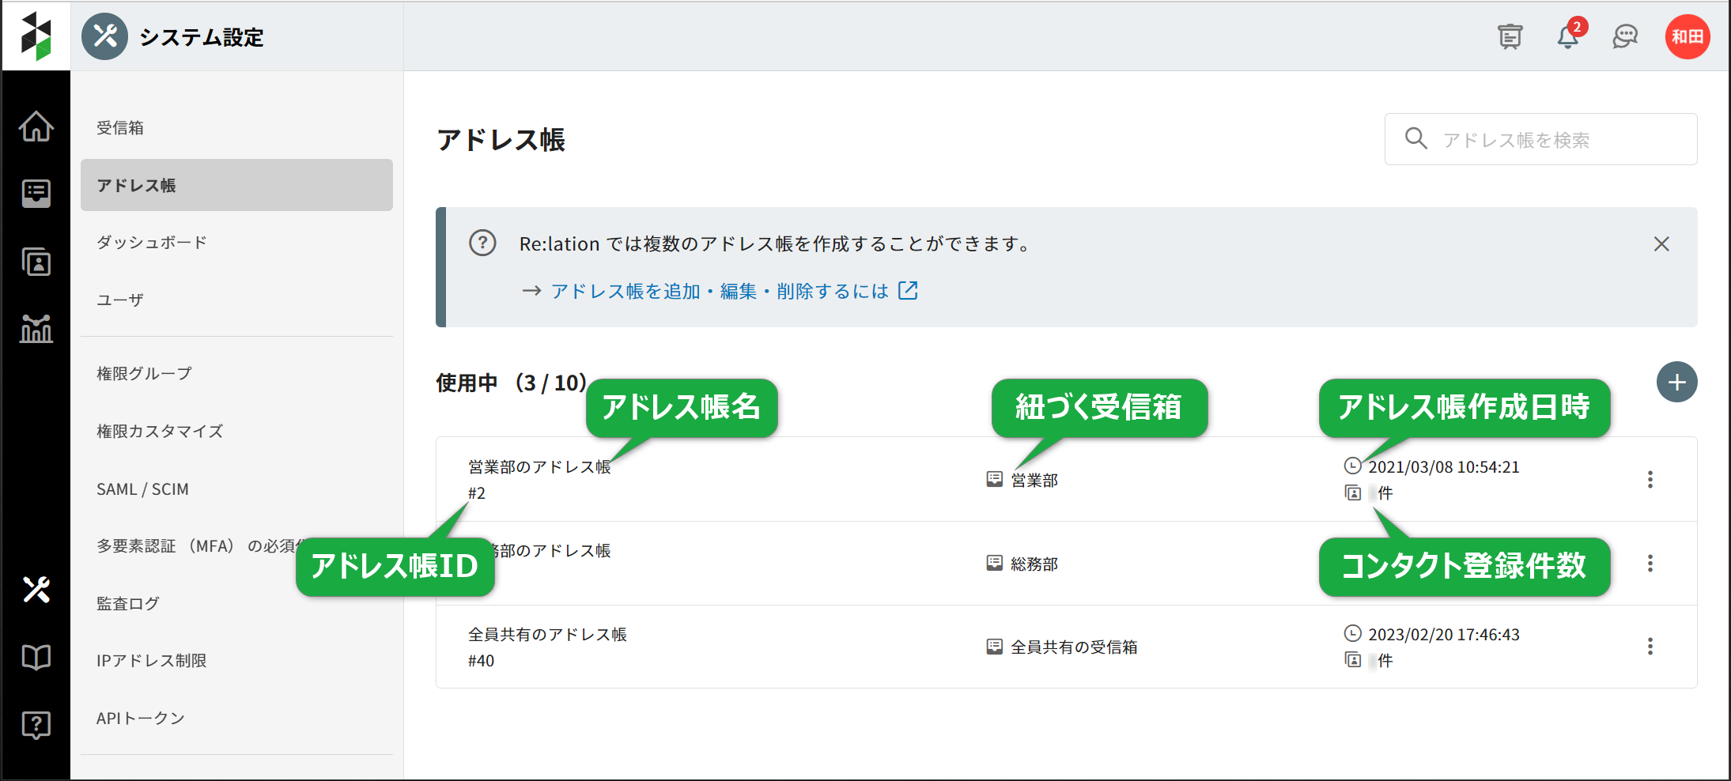
Task: Open the notifications bell icon
Action: [x=1567, y=36]
